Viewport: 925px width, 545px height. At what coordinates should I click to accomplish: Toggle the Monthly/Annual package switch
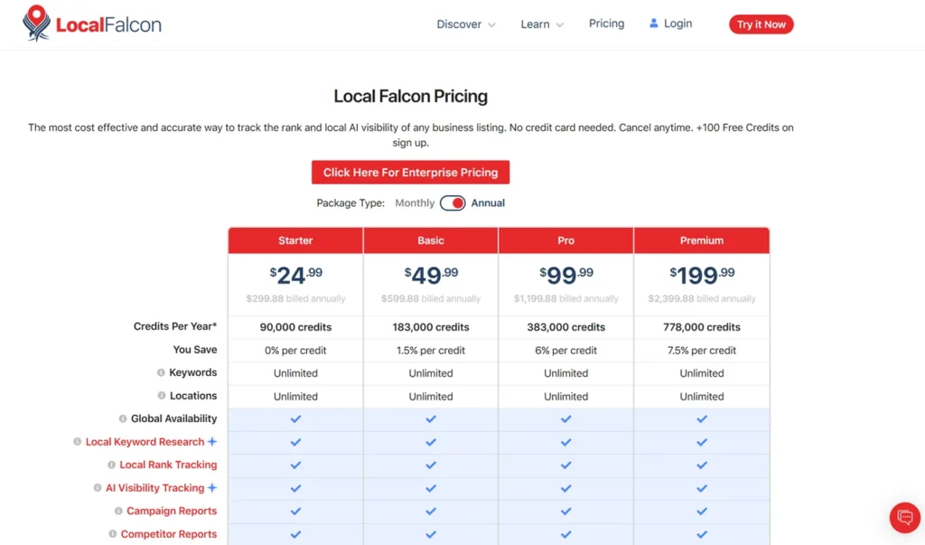[453, 203]
